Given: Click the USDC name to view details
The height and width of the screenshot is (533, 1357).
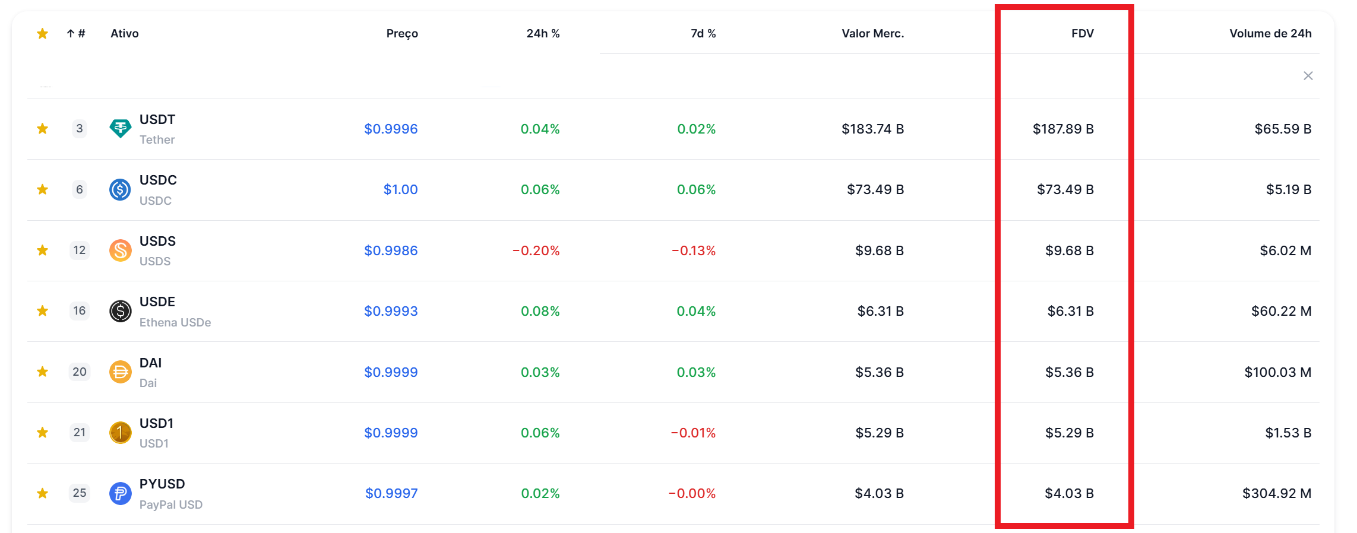Looking at the screenshot, I should tap(158, 180).
